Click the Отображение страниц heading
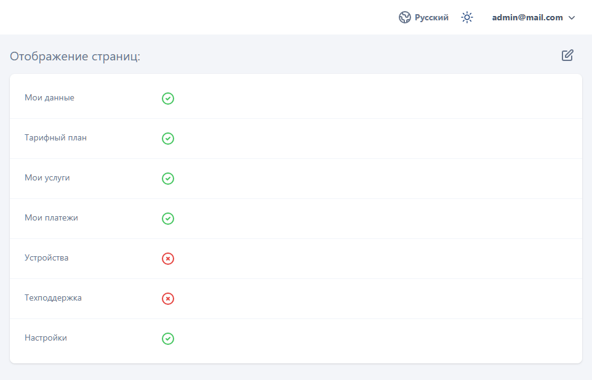This screenshot has width=592, height=380. pyautogui.click(x=75, y=57)
